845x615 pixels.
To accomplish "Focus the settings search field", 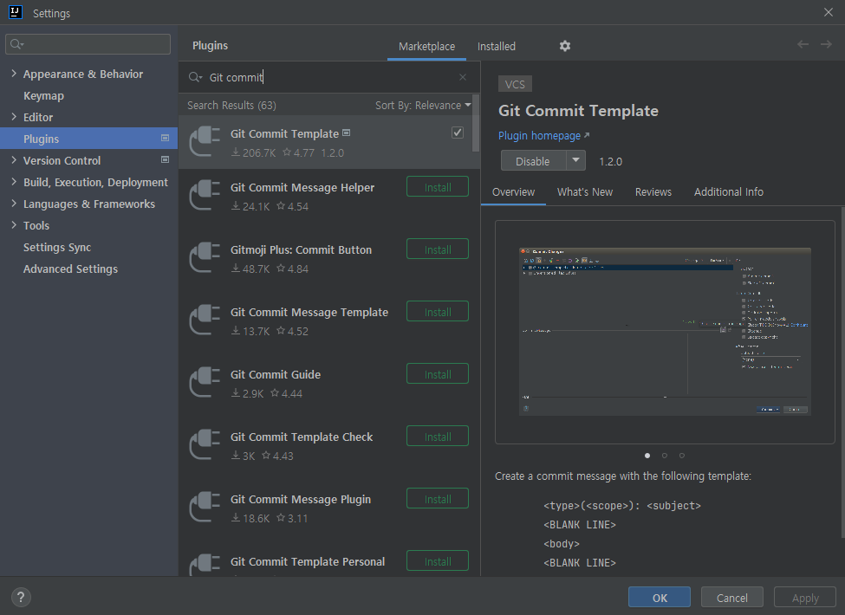I will point(88,44).
